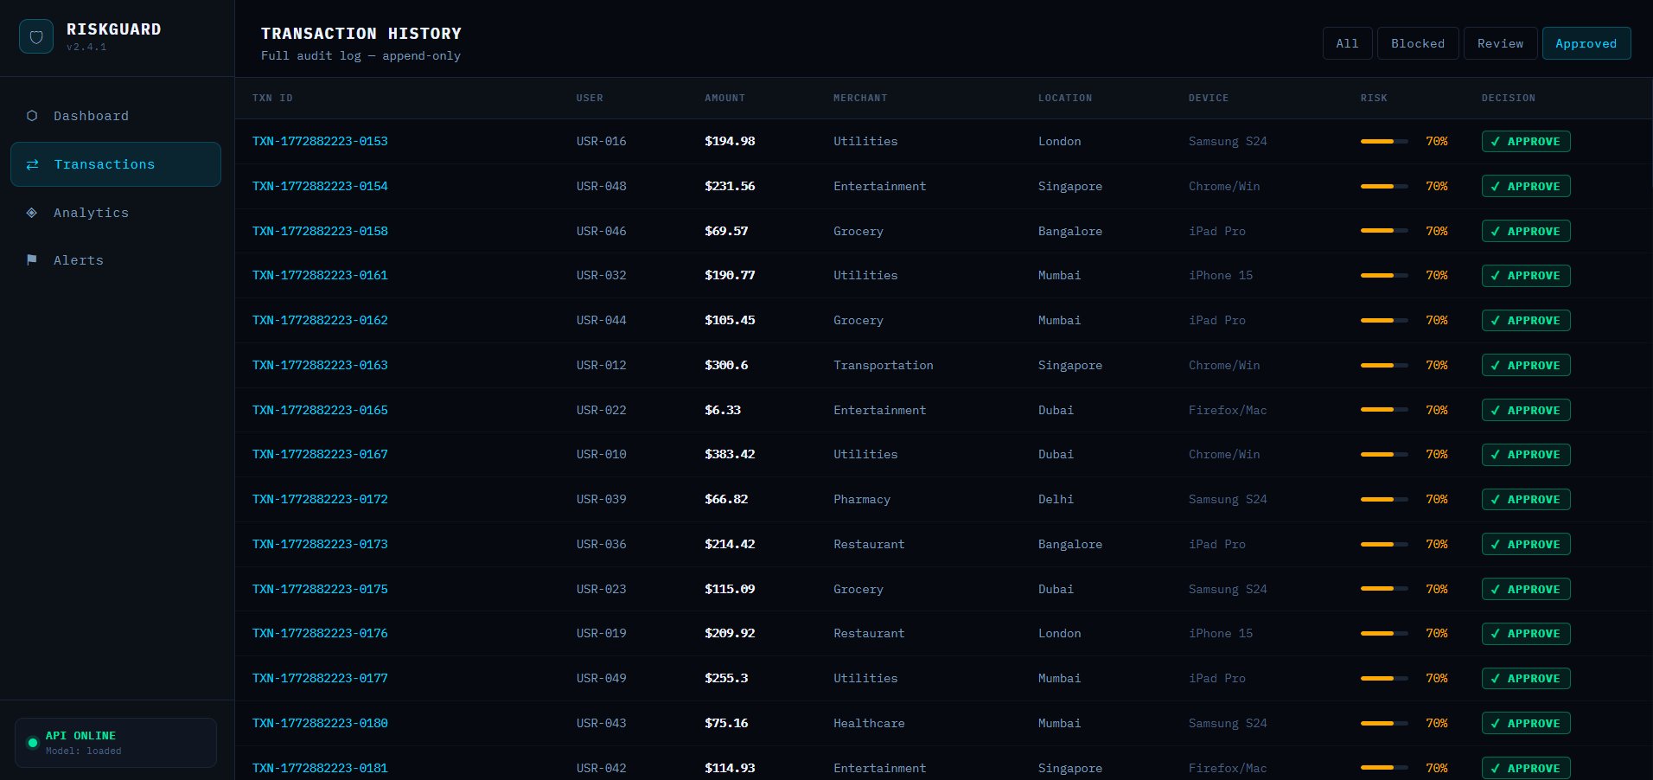This screenshot has height=780, width=1653.
Task: Click the Alerts flag icon
Action: pos(32,260)
